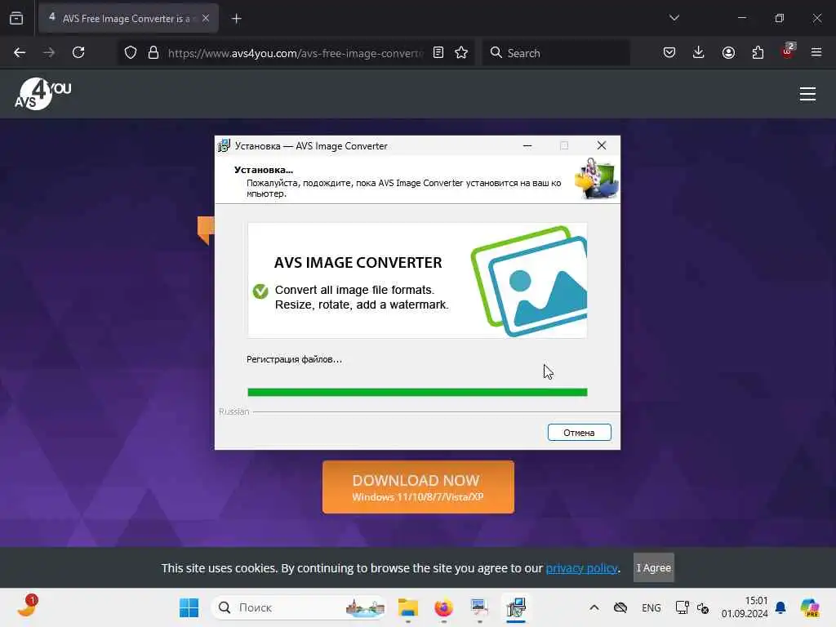
Task: Reload the current page
Action: click(x=78, y=52)
